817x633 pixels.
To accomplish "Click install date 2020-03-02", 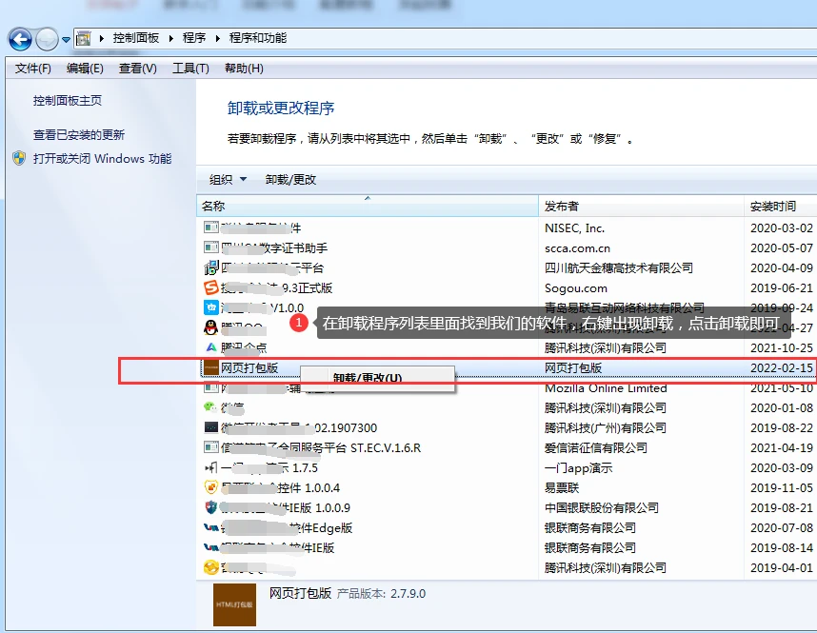I will click(x=781, y=228).
